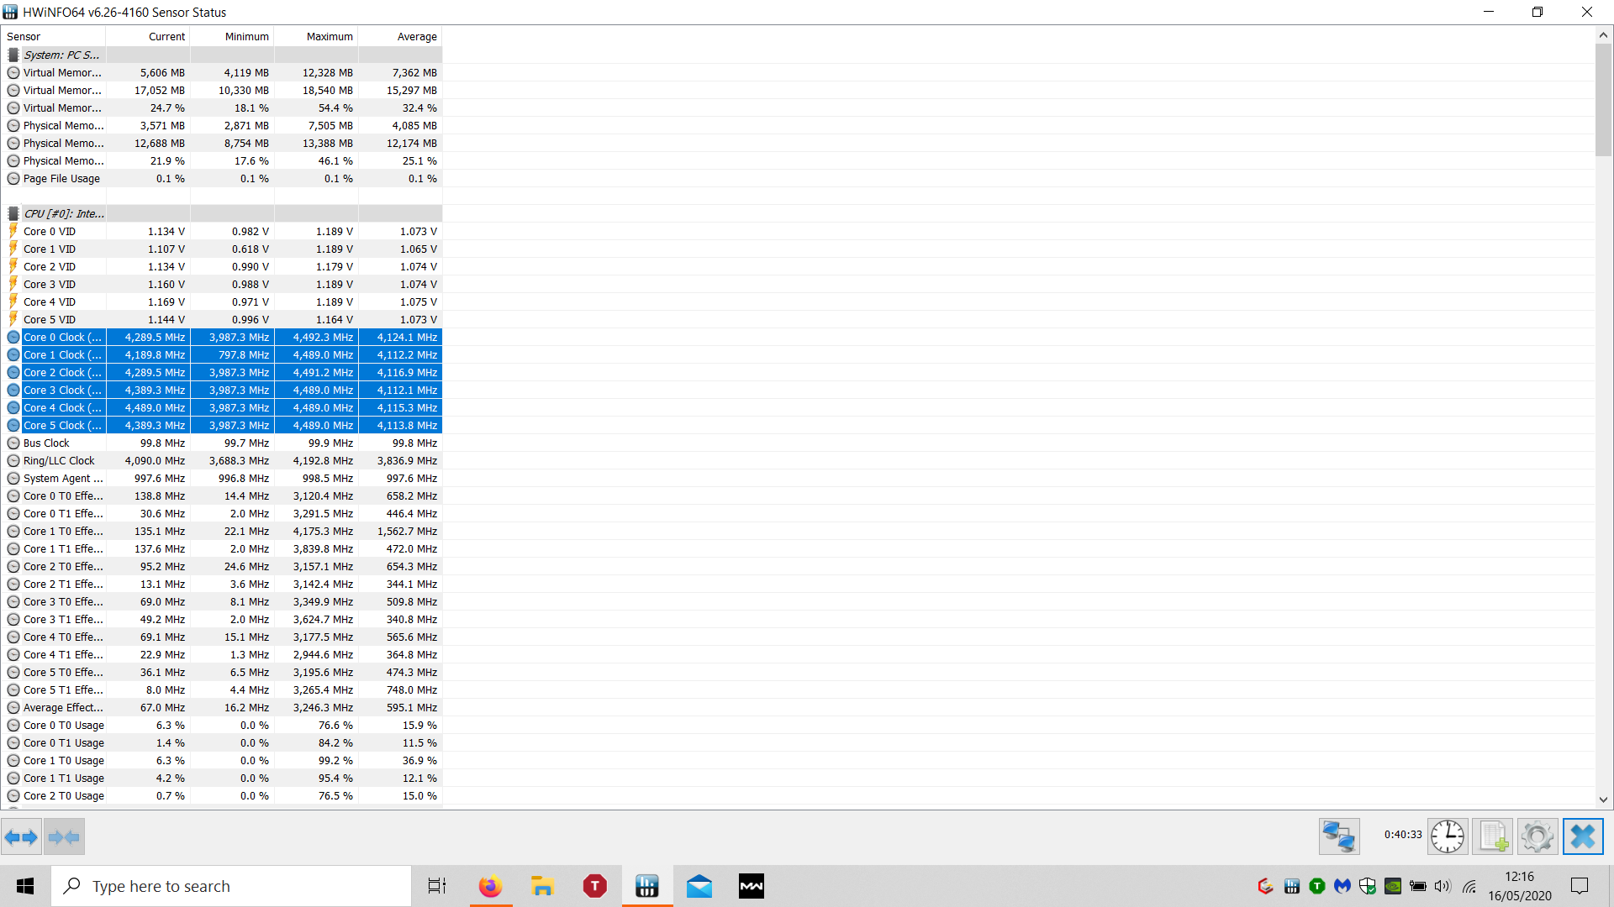The height and width of the screenshot is (907, 1614).
Task: Click the Type here to search box
Action: 232,886
